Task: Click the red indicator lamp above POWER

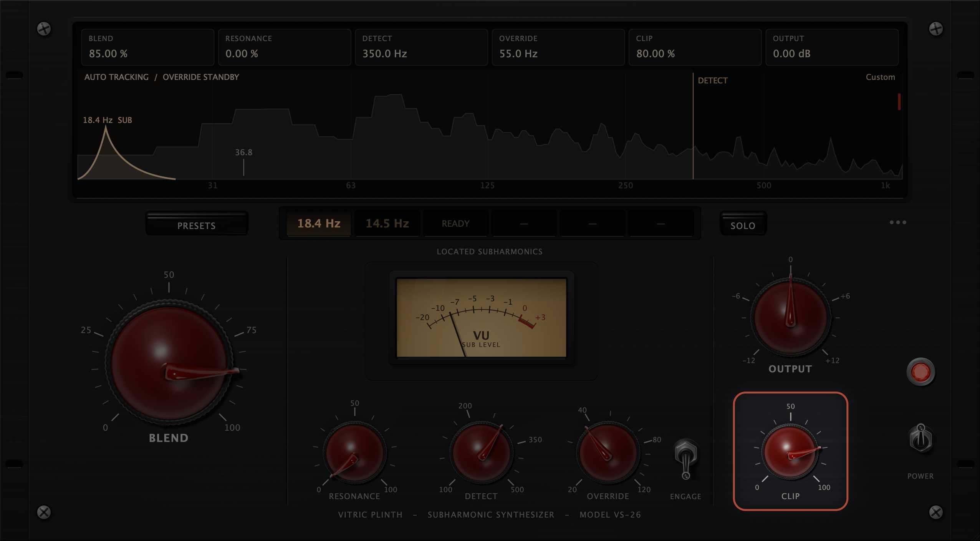Action: pyautogui.click(x=920, y=372)
